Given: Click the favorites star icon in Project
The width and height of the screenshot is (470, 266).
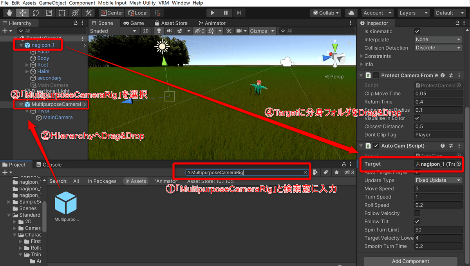Looking at the screenshot, I should (x=336, y=172).
